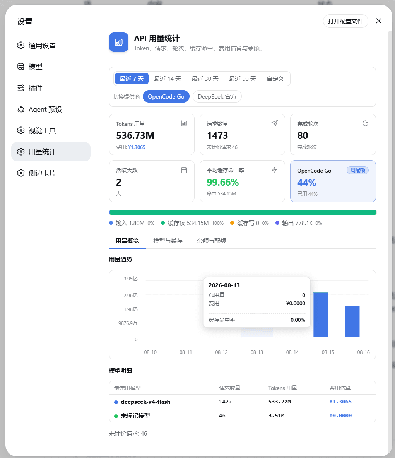Click paper plane icon in 请求数量 card
The image size is (395, 458).
click(x=275, y=123)
